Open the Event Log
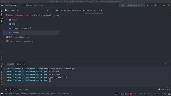This screenshot has width=171, height=96. click(x=164, y=89)
